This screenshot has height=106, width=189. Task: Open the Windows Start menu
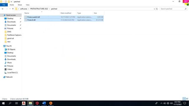tap(3, 103)
